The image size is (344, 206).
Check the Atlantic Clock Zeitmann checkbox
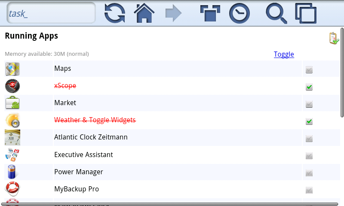click(x=309, y=139)
